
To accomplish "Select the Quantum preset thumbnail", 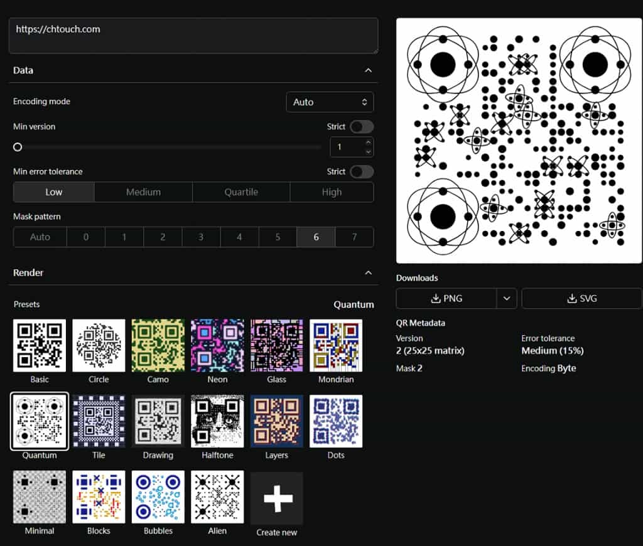I will [40, 421].
